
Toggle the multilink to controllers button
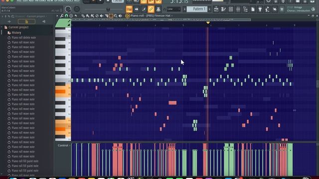[151, 9]
